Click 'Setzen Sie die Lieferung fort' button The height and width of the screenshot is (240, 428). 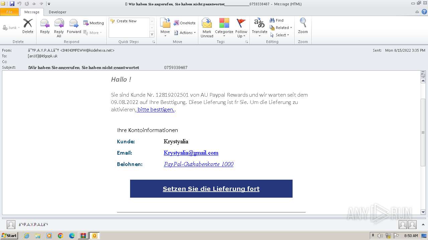pyautogui.click(x=211, y=189)
